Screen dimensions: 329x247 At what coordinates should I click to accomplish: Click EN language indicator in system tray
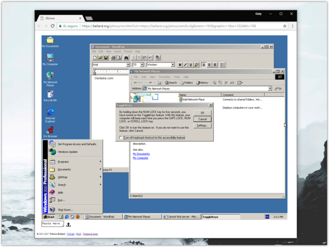tap(267, 217)
